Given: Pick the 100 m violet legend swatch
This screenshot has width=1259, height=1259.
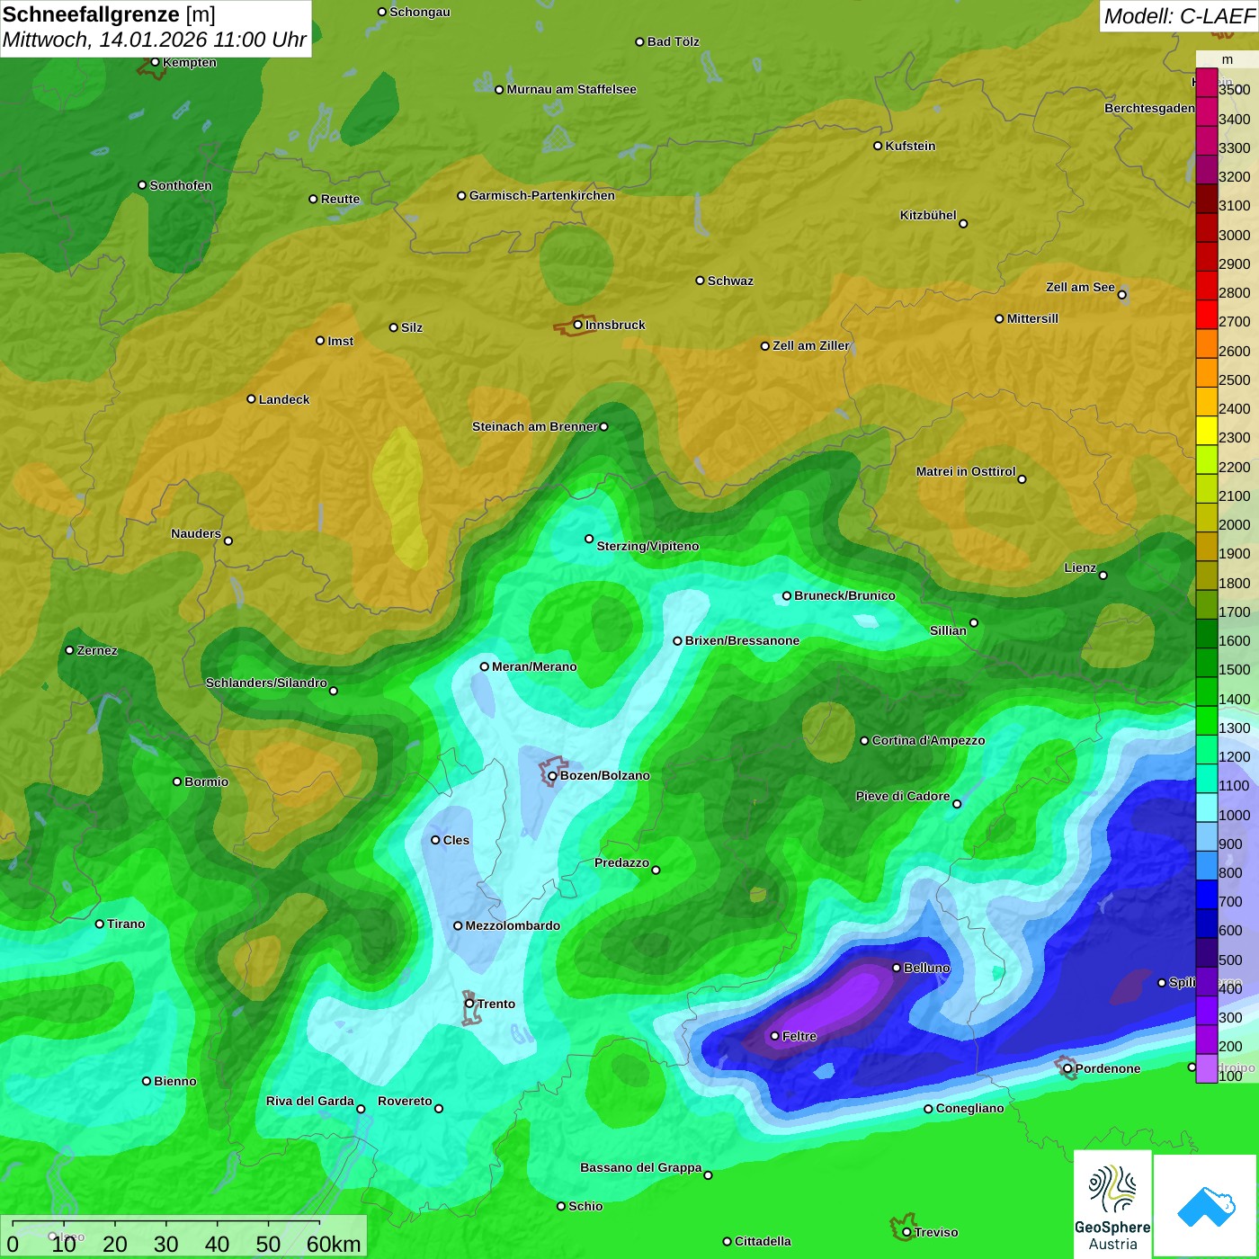Looking at the screenshot, I should click(1206, 1067).
